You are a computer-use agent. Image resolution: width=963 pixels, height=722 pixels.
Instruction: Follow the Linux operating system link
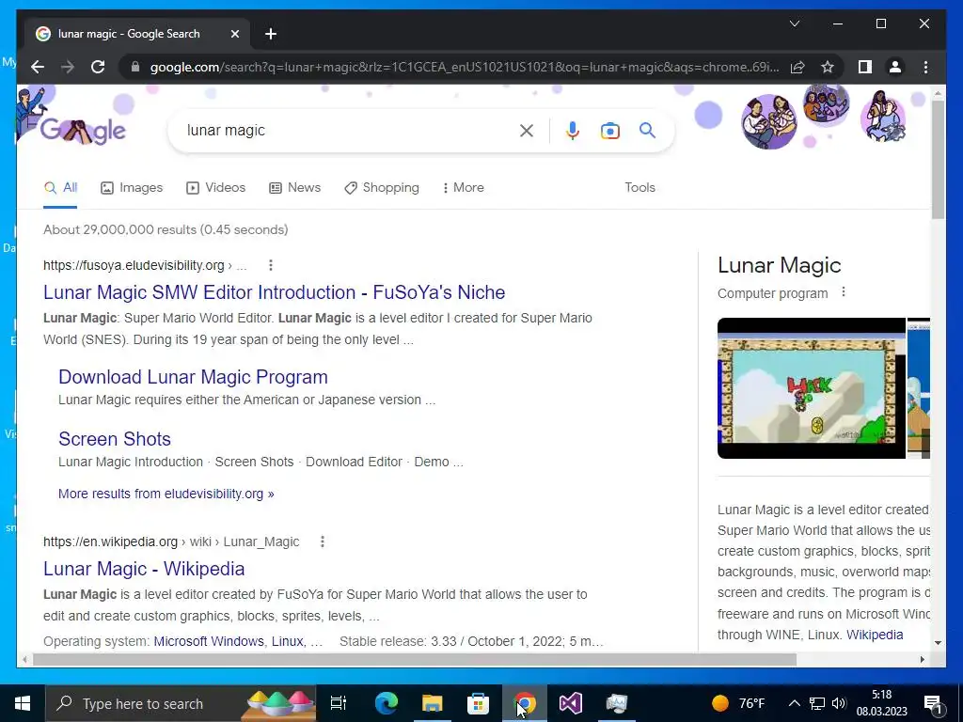click(x=288, y=641)
